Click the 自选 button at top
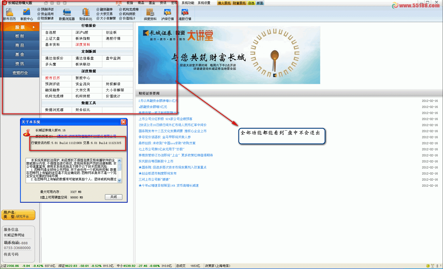Screen dimensions: 443x269 tap(251, 3)
